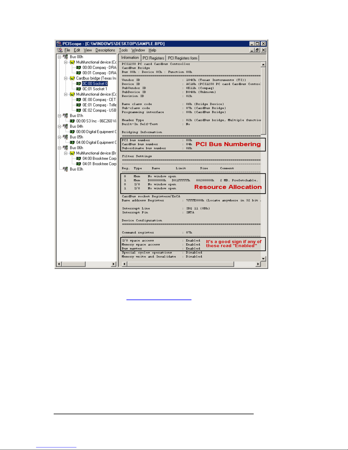Switch to the Information tab
Image resolution: width=348 pixels, height=450 pixels.
(130, 58)
